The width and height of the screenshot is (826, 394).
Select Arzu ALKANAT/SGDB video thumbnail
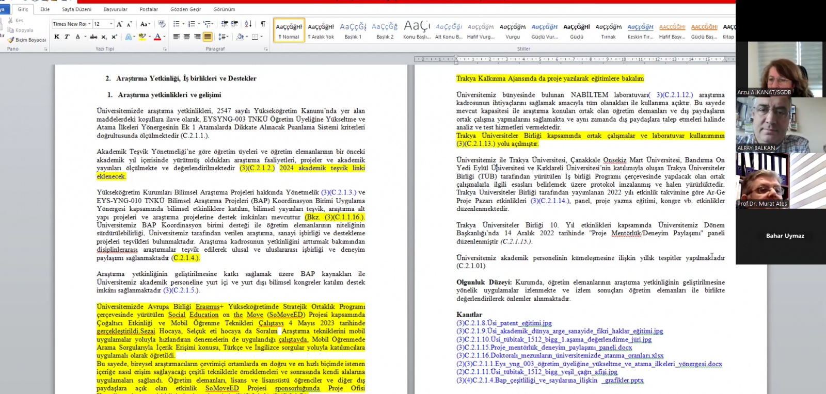pyautogui.click(x=780, y=69)
